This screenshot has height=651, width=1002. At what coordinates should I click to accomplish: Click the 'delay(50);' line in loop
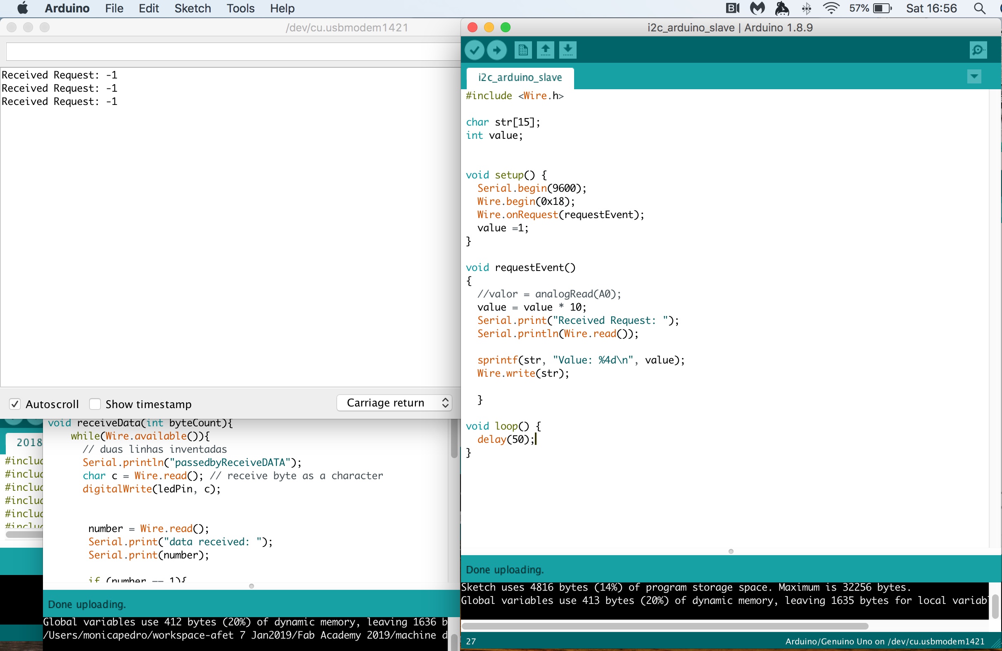pos(506,439)
